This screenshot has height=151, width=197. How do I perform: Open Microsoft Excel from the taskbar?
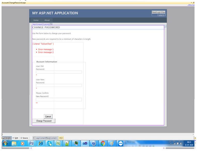(58, 143)
